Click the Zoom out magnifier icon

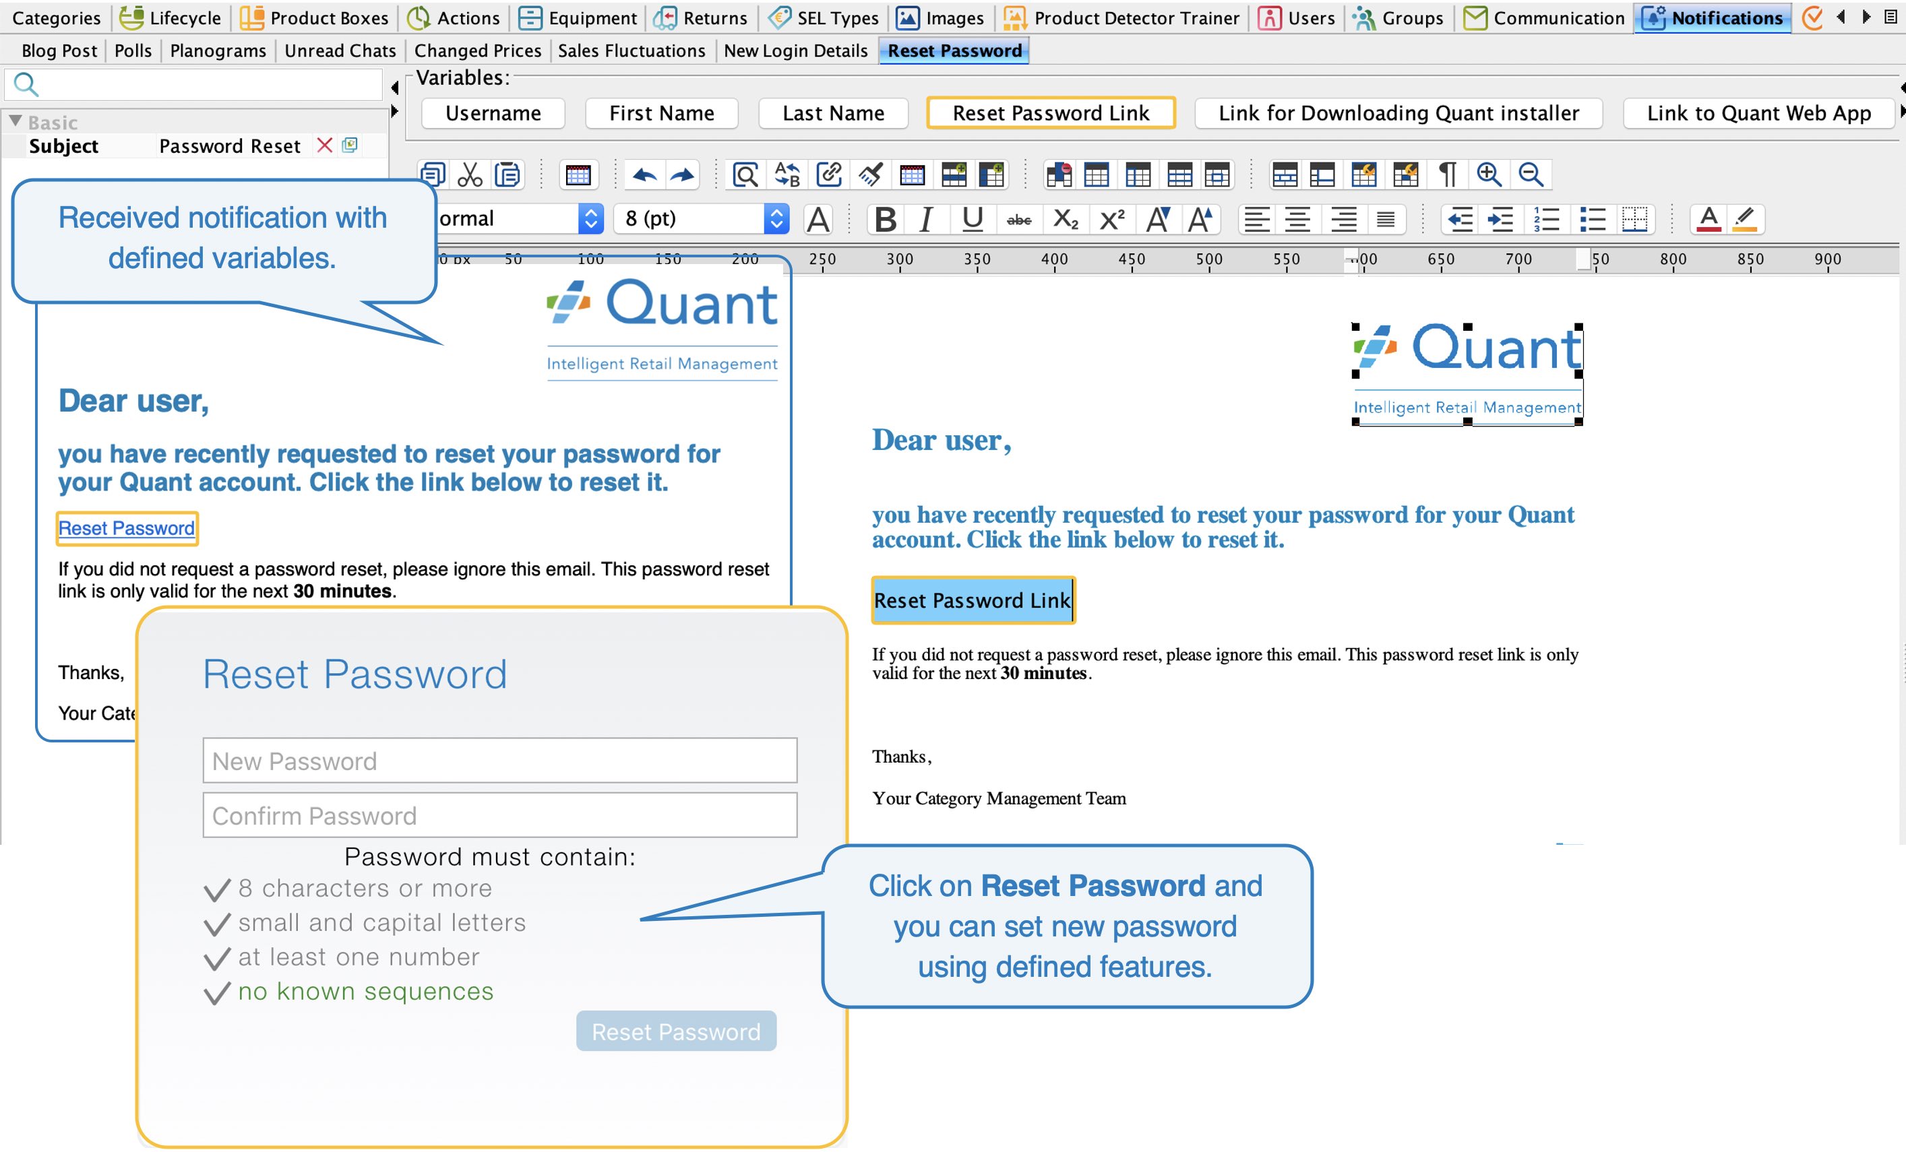click(1531, 174)
